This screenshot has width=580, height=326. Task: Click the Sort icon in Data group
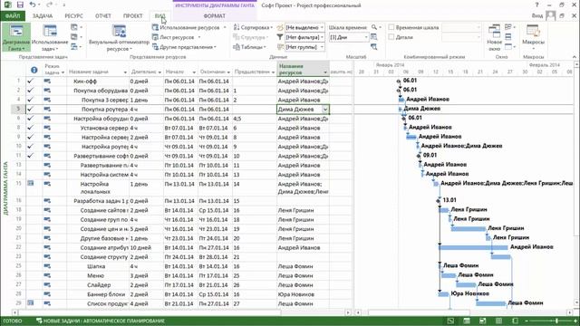pyautogui.click(x=237, y=28)
